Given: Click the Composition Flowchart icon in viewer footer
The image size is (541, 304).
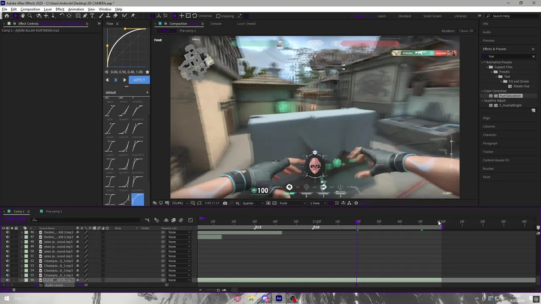Looking at the screenshot, I should coord(349,203).
